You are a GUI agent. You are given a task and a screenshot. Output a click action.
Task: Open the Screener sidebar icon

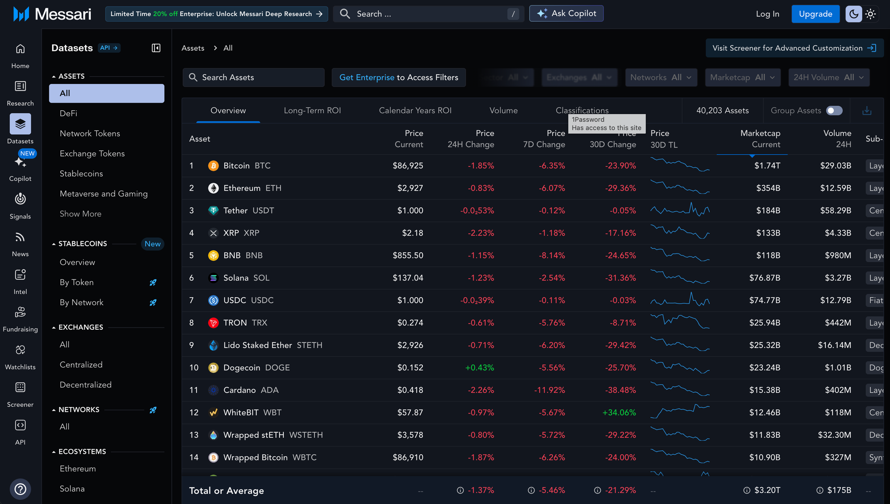coord(20,388)
